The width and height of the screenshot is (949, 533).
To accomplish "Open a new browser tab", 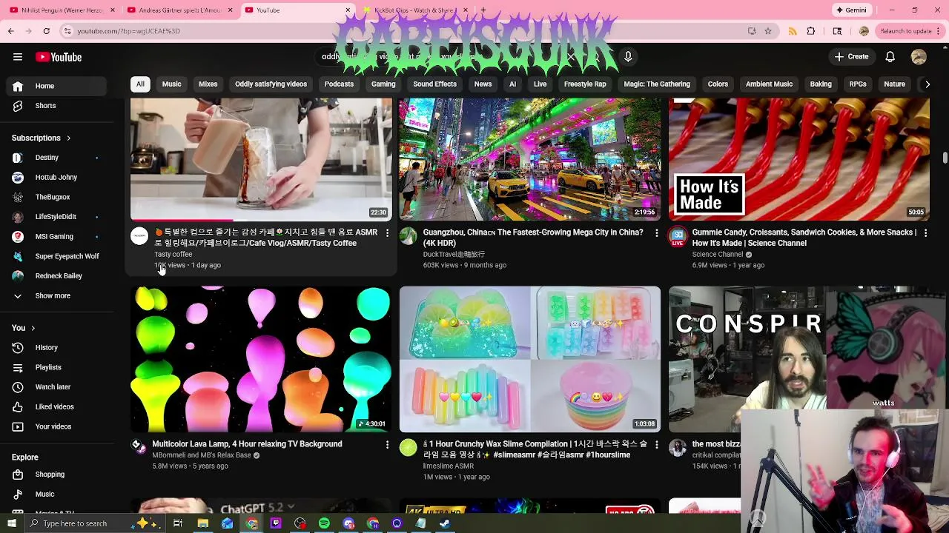I will tap(483, 10).
